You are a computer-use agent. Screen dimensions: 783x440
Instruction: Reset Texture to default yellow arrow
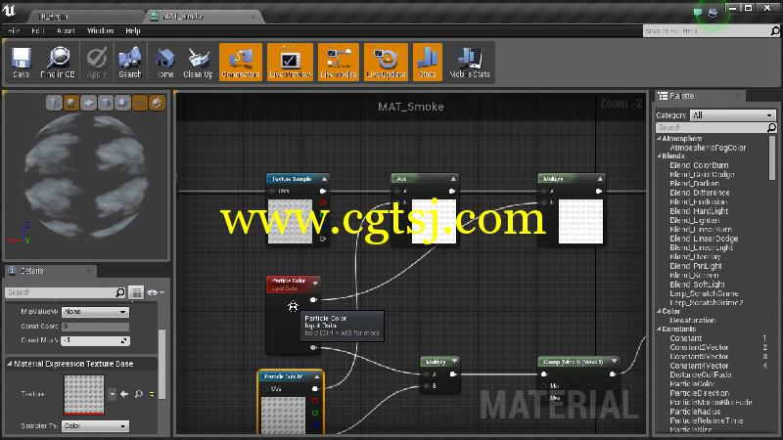152,394
